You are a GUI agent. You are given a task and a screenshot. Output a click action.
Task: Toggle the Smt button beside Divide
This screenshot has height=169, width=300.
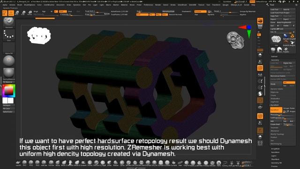[289, 83]
